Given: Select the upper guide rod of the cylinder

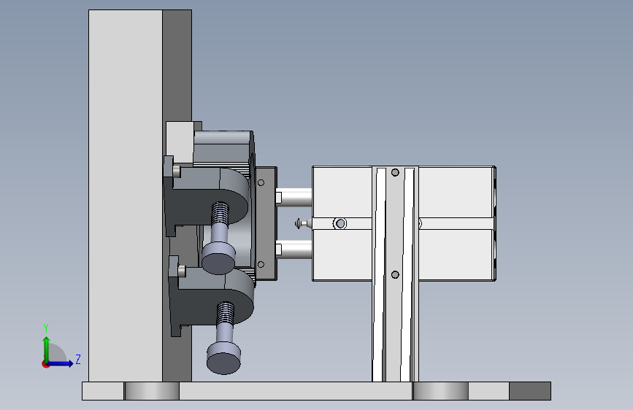Looking at the screenshot, I should [x=296, y=198].
